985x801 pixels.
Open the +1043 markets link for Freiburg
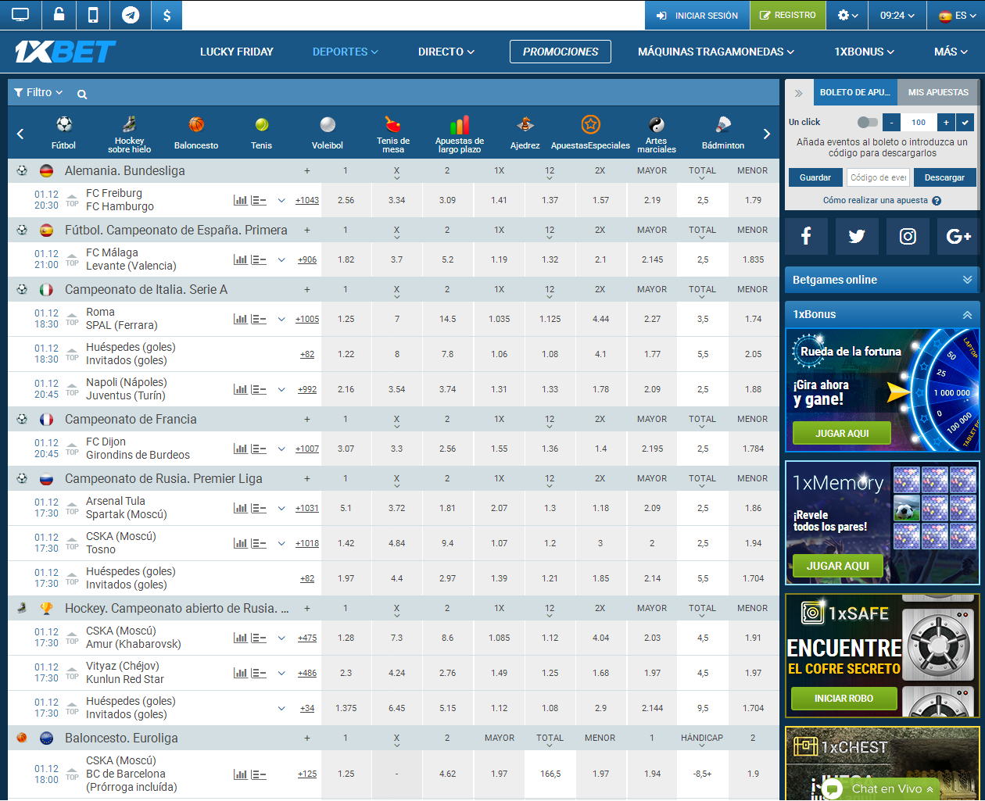307,200
